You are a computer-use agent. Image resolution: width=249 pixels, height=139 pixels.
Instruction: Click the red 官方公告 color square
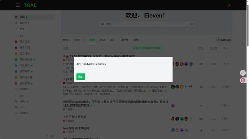[16, 42]
